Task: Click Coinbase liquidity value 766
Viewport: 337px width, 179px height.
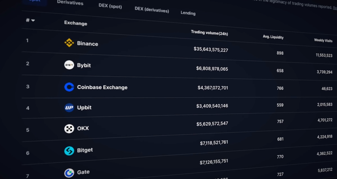Action: click(280, 88)
